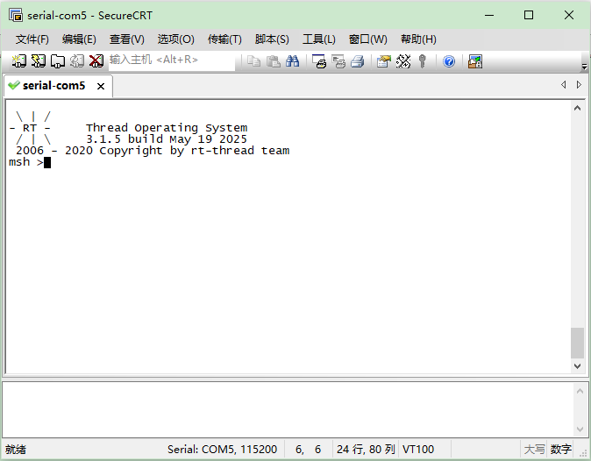Click the 输入主机 host input field
Viewport: 591px width, 461px height.
[x=172, y=60]
